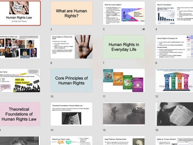Open slide 14 'Theoretical Foundations' content slide

(x=72, y=114)
